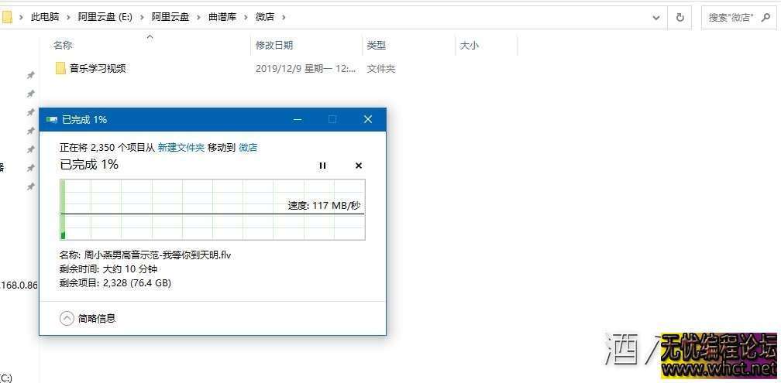Screen dimensions: 781x383
Task: Cancel the file move with X
Action: (x=358, y=166)
